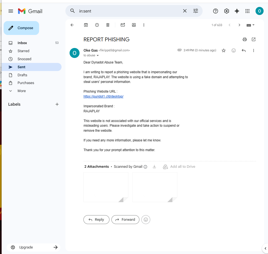Open the Gemini sparkle icon
Screen dimensions: 268x254
click(x=237, y=11)
